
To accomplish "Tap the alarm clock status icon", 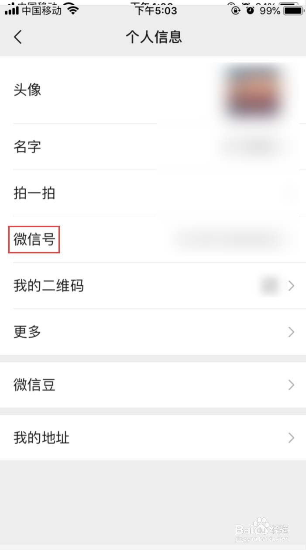I will (250, 10).
